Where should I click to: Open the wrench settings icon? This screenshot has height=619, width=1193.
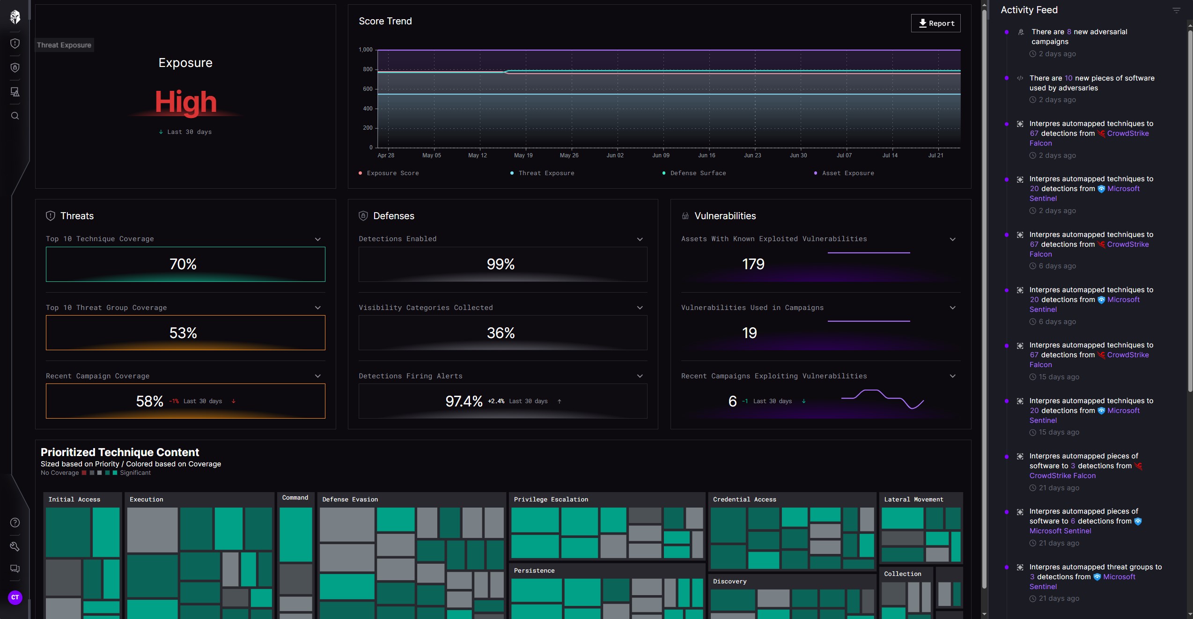click(15, 546)
